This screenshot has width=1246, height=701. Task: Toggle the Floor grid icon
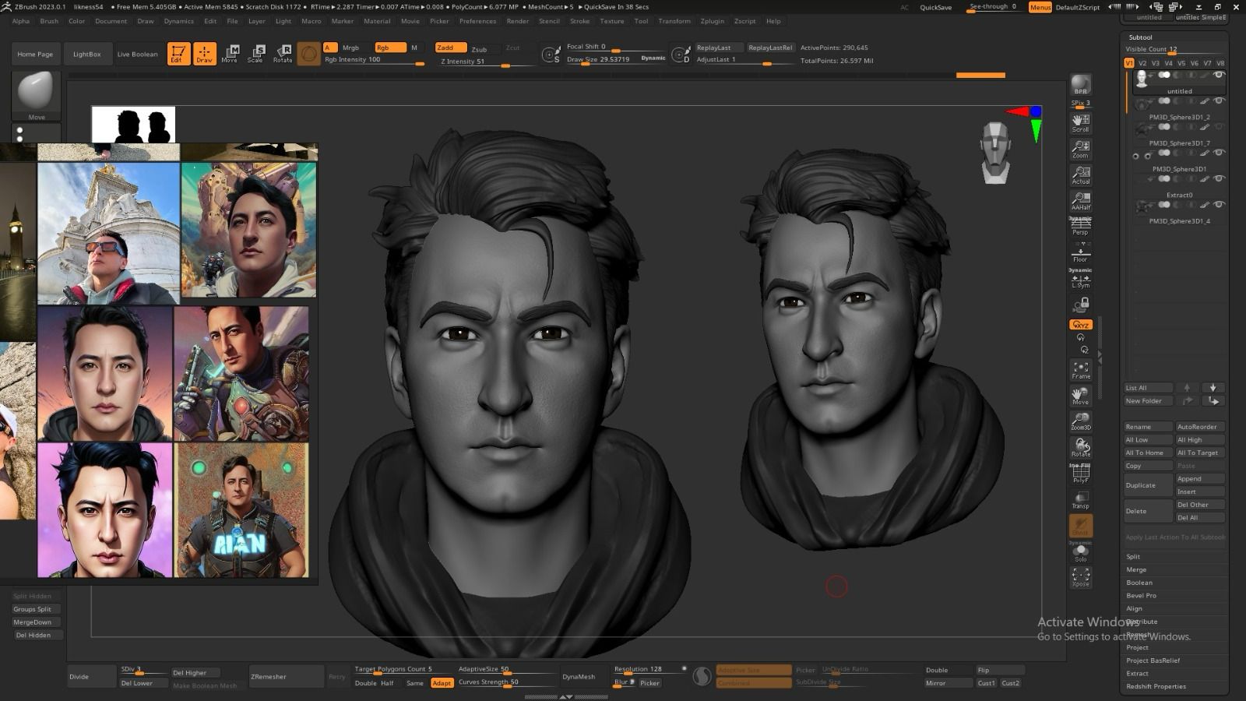pos(1081,252)
